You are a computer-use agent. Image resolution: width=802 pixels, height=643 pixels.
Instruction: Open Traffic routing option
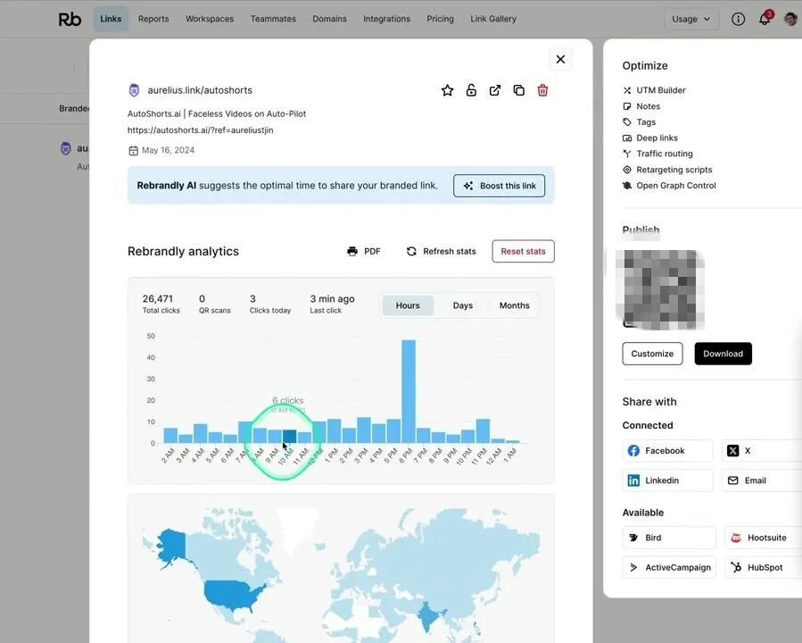664,154
